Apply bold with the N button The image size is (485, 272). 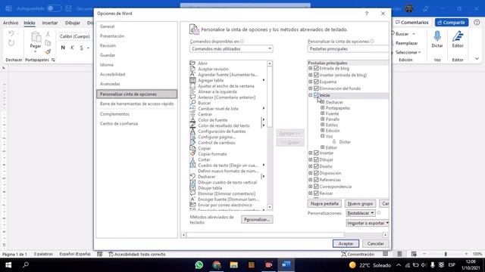pos(63,48)
